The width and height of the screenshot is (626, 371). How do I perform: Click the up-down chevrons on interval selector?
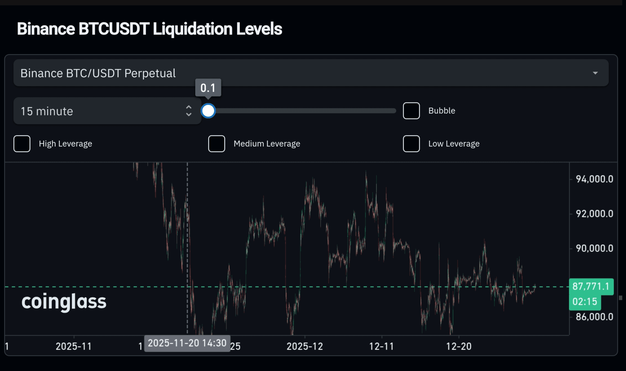point(189,111)
